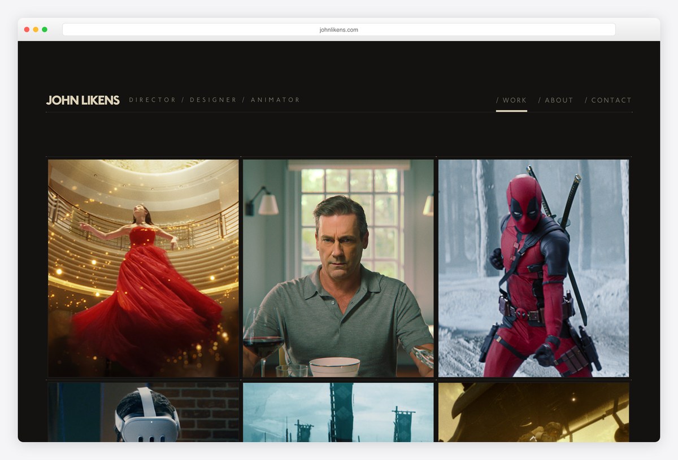Open the VR headset project thumbnail
This screenshot has width=678, height=460.
click(x=144, y=412)
